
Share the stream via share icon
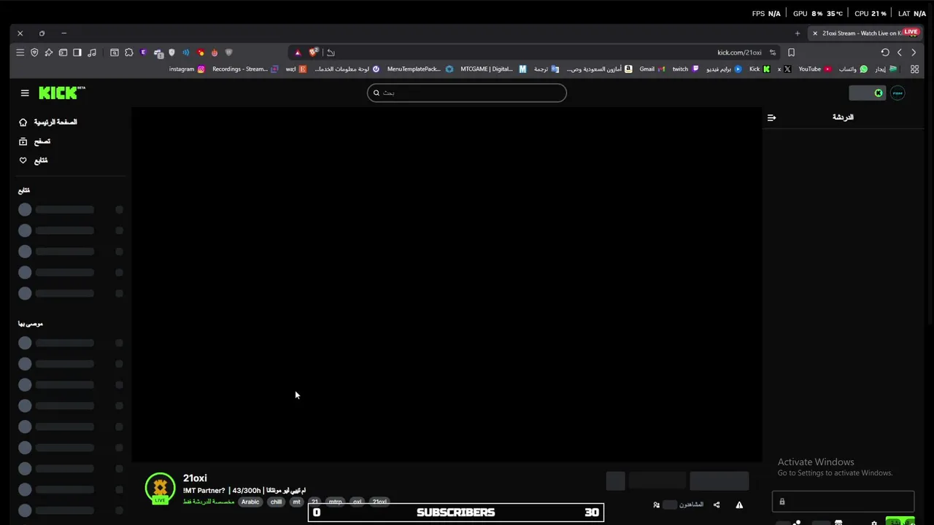(x=717, y=505)
